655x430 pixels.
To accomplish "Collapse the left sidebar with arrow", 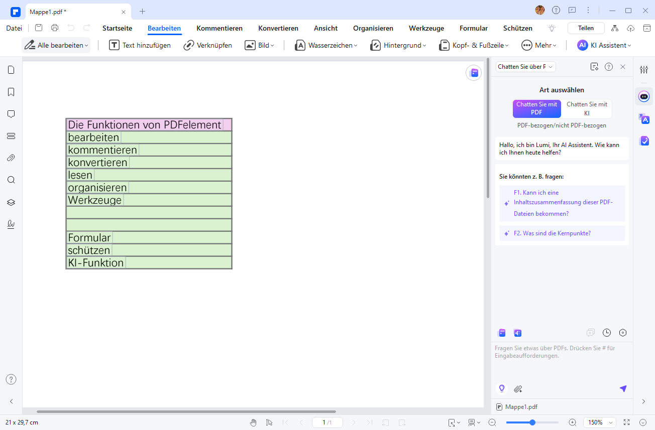I will click(11, 401).
